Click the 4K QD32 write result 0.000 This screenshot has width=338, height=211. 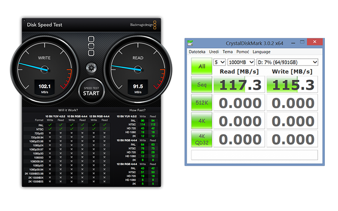coord(292,139)
